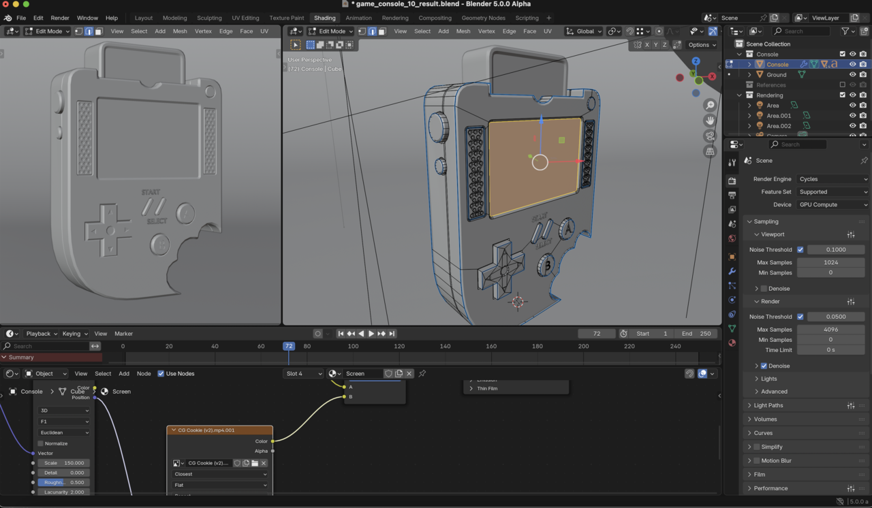This screenshot has width=872, height=508.
Task: Toggle snapping magnet icon
Action: [630, 31]
